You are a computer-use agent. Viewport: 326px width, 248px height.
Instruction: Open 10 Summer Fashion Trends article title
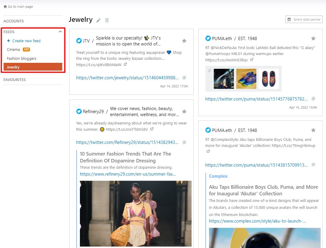pos(125,157)
